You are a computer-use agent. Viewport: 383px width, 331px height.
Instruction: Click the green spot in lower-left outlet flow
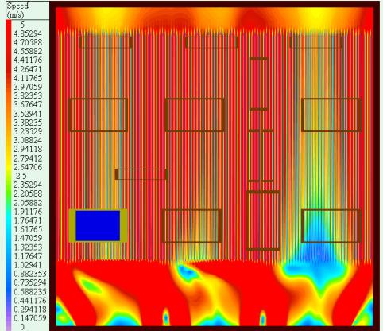(91, 286)
